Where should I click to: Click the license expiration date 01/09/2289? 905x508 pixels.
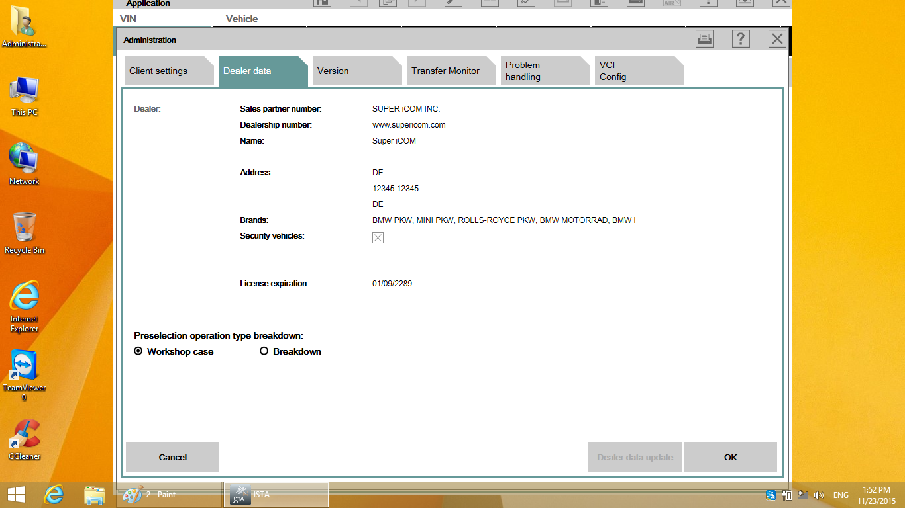pos(392,284)
